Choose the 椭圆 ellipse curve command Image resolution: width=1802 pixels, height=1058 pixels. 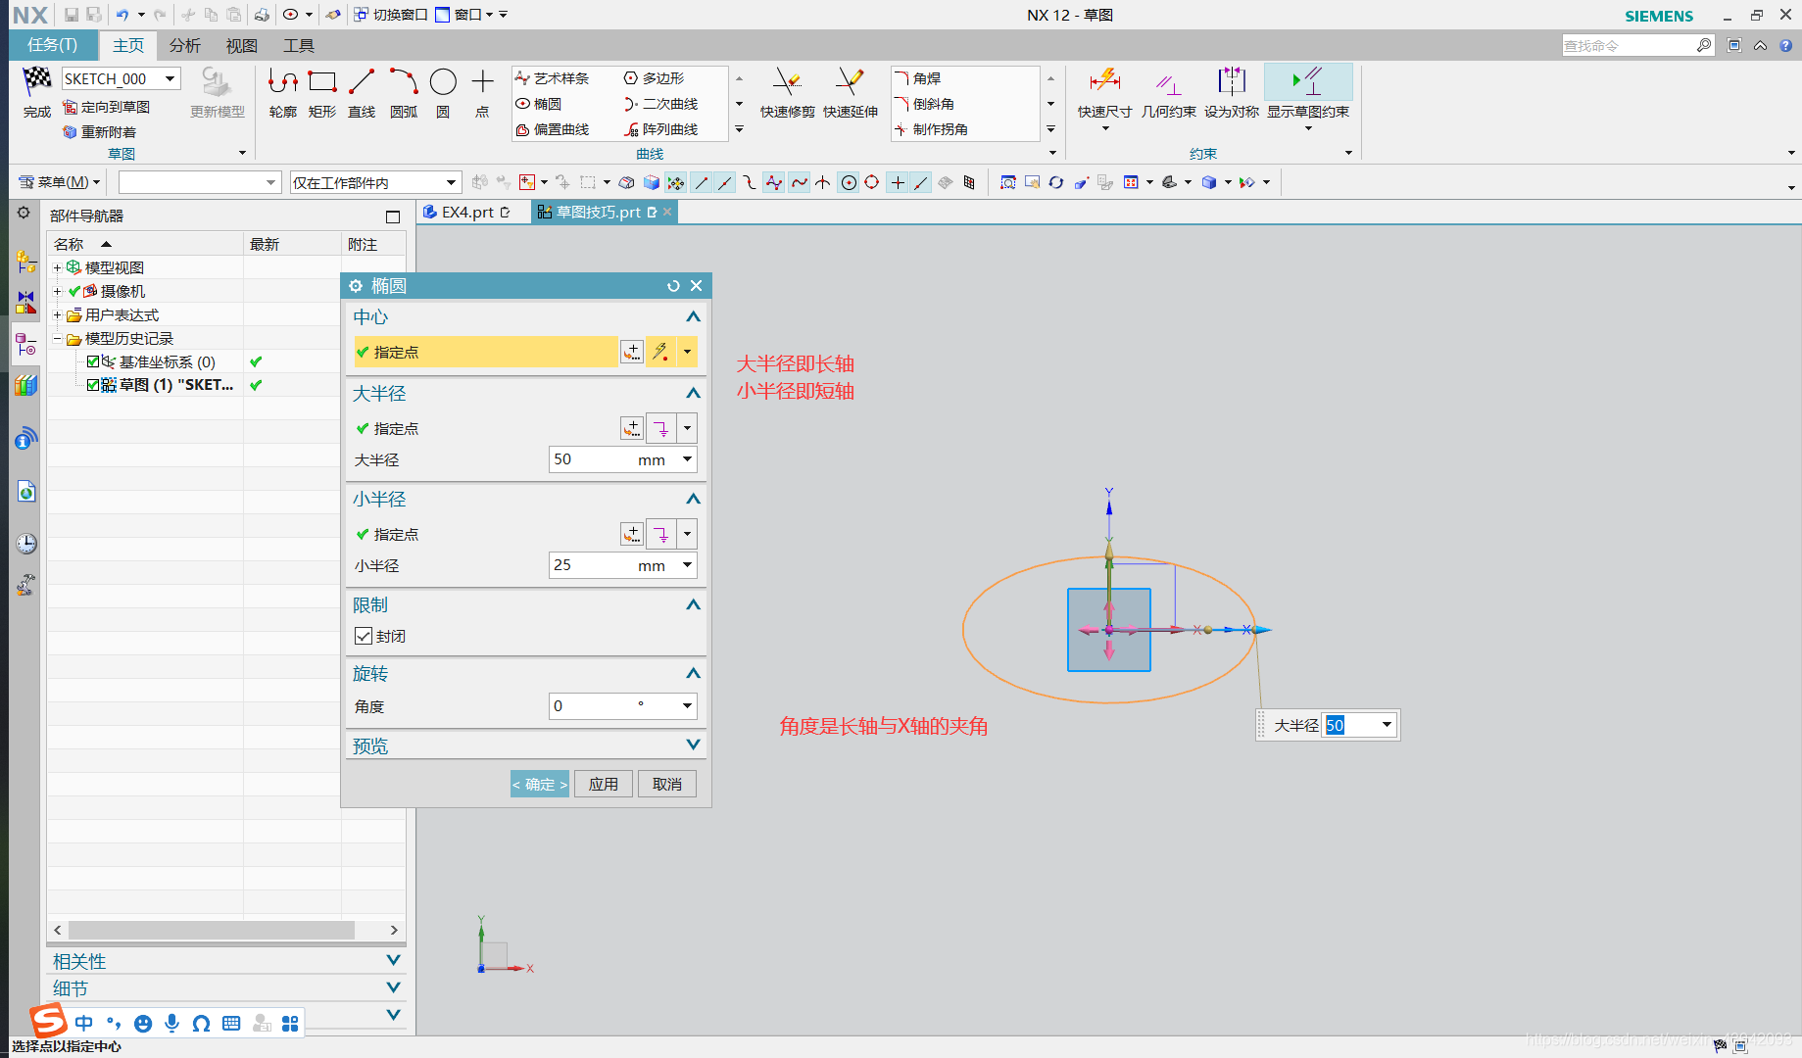coord(540,104)
